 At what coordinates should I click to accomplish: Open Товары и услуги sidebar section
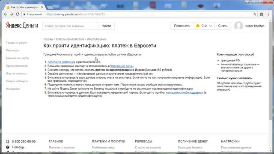point(16,43)
